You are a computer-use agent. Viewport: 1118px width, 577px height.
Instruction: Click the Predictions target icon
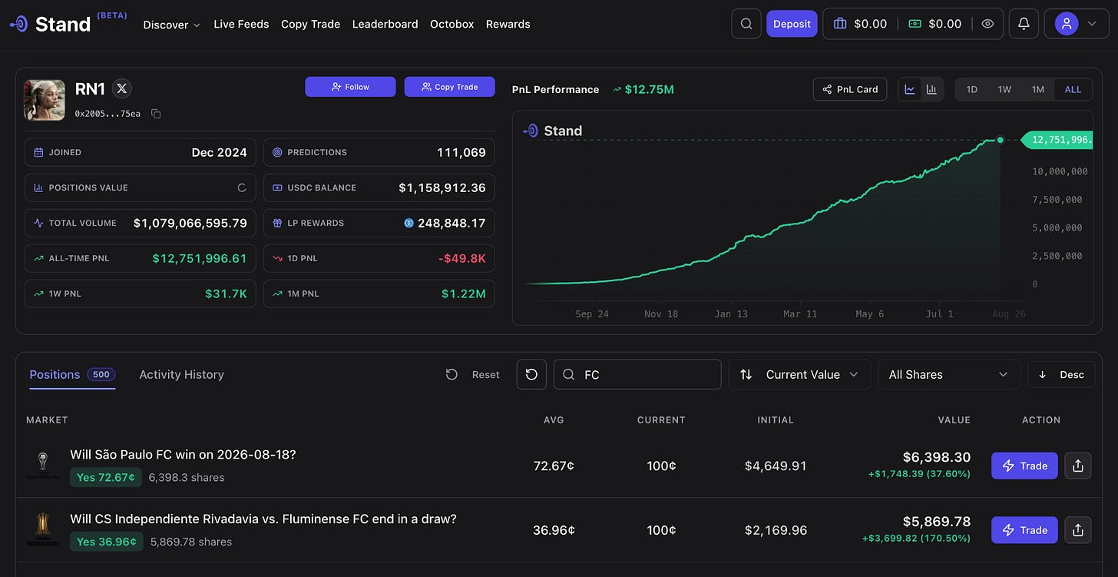[x=277, y=152]
